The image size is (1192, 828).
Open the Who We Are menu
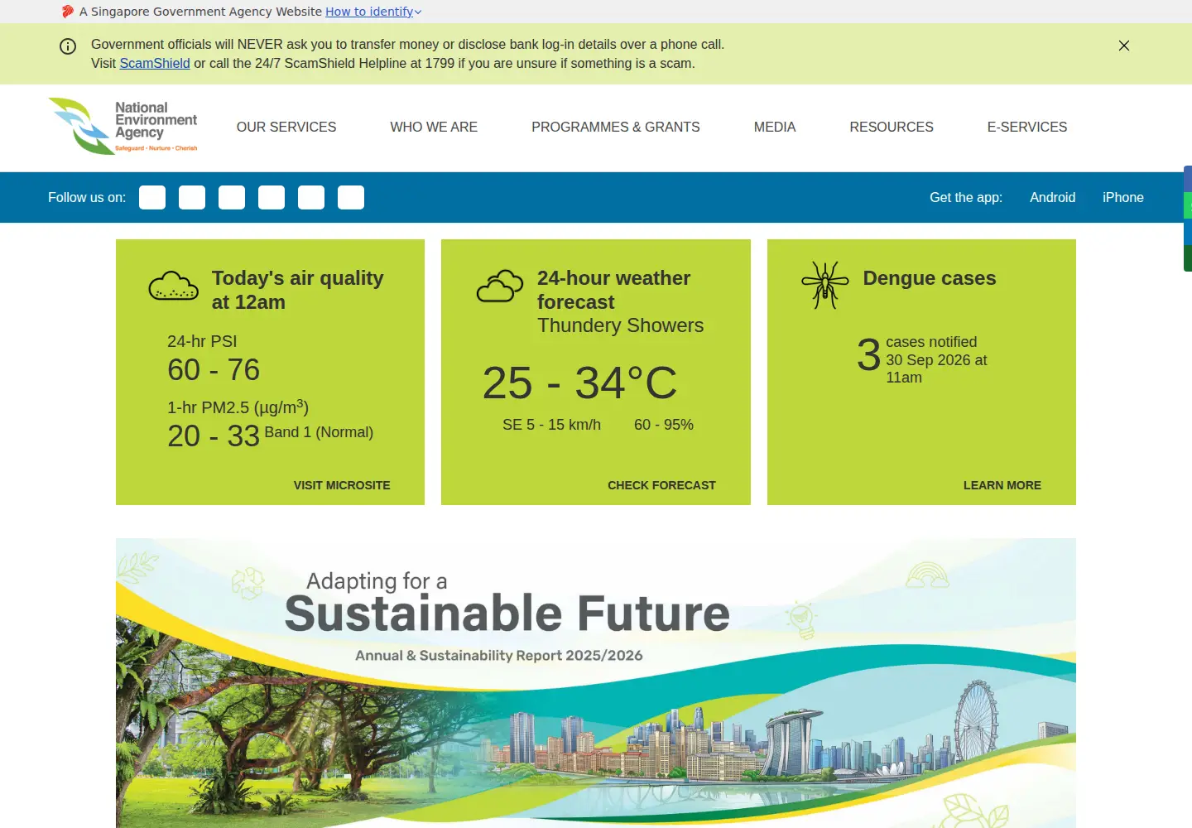[434, 127]
